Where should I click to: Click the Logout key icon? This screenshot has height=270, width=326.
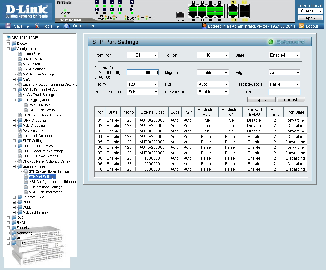pyautogui.click(x=301, y=26)
